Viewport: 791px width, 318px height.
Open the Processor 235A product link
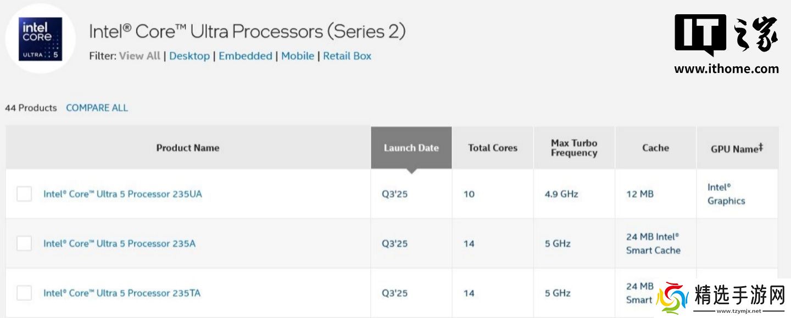pos(119,243)
